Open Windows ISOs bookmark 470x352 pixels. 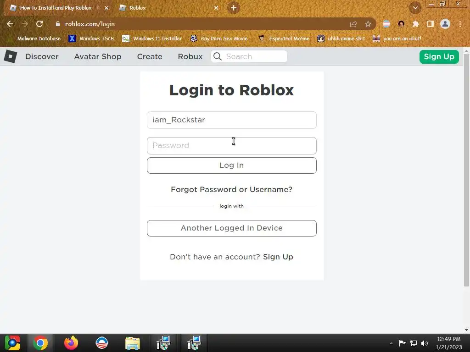(x=92, y=38)
